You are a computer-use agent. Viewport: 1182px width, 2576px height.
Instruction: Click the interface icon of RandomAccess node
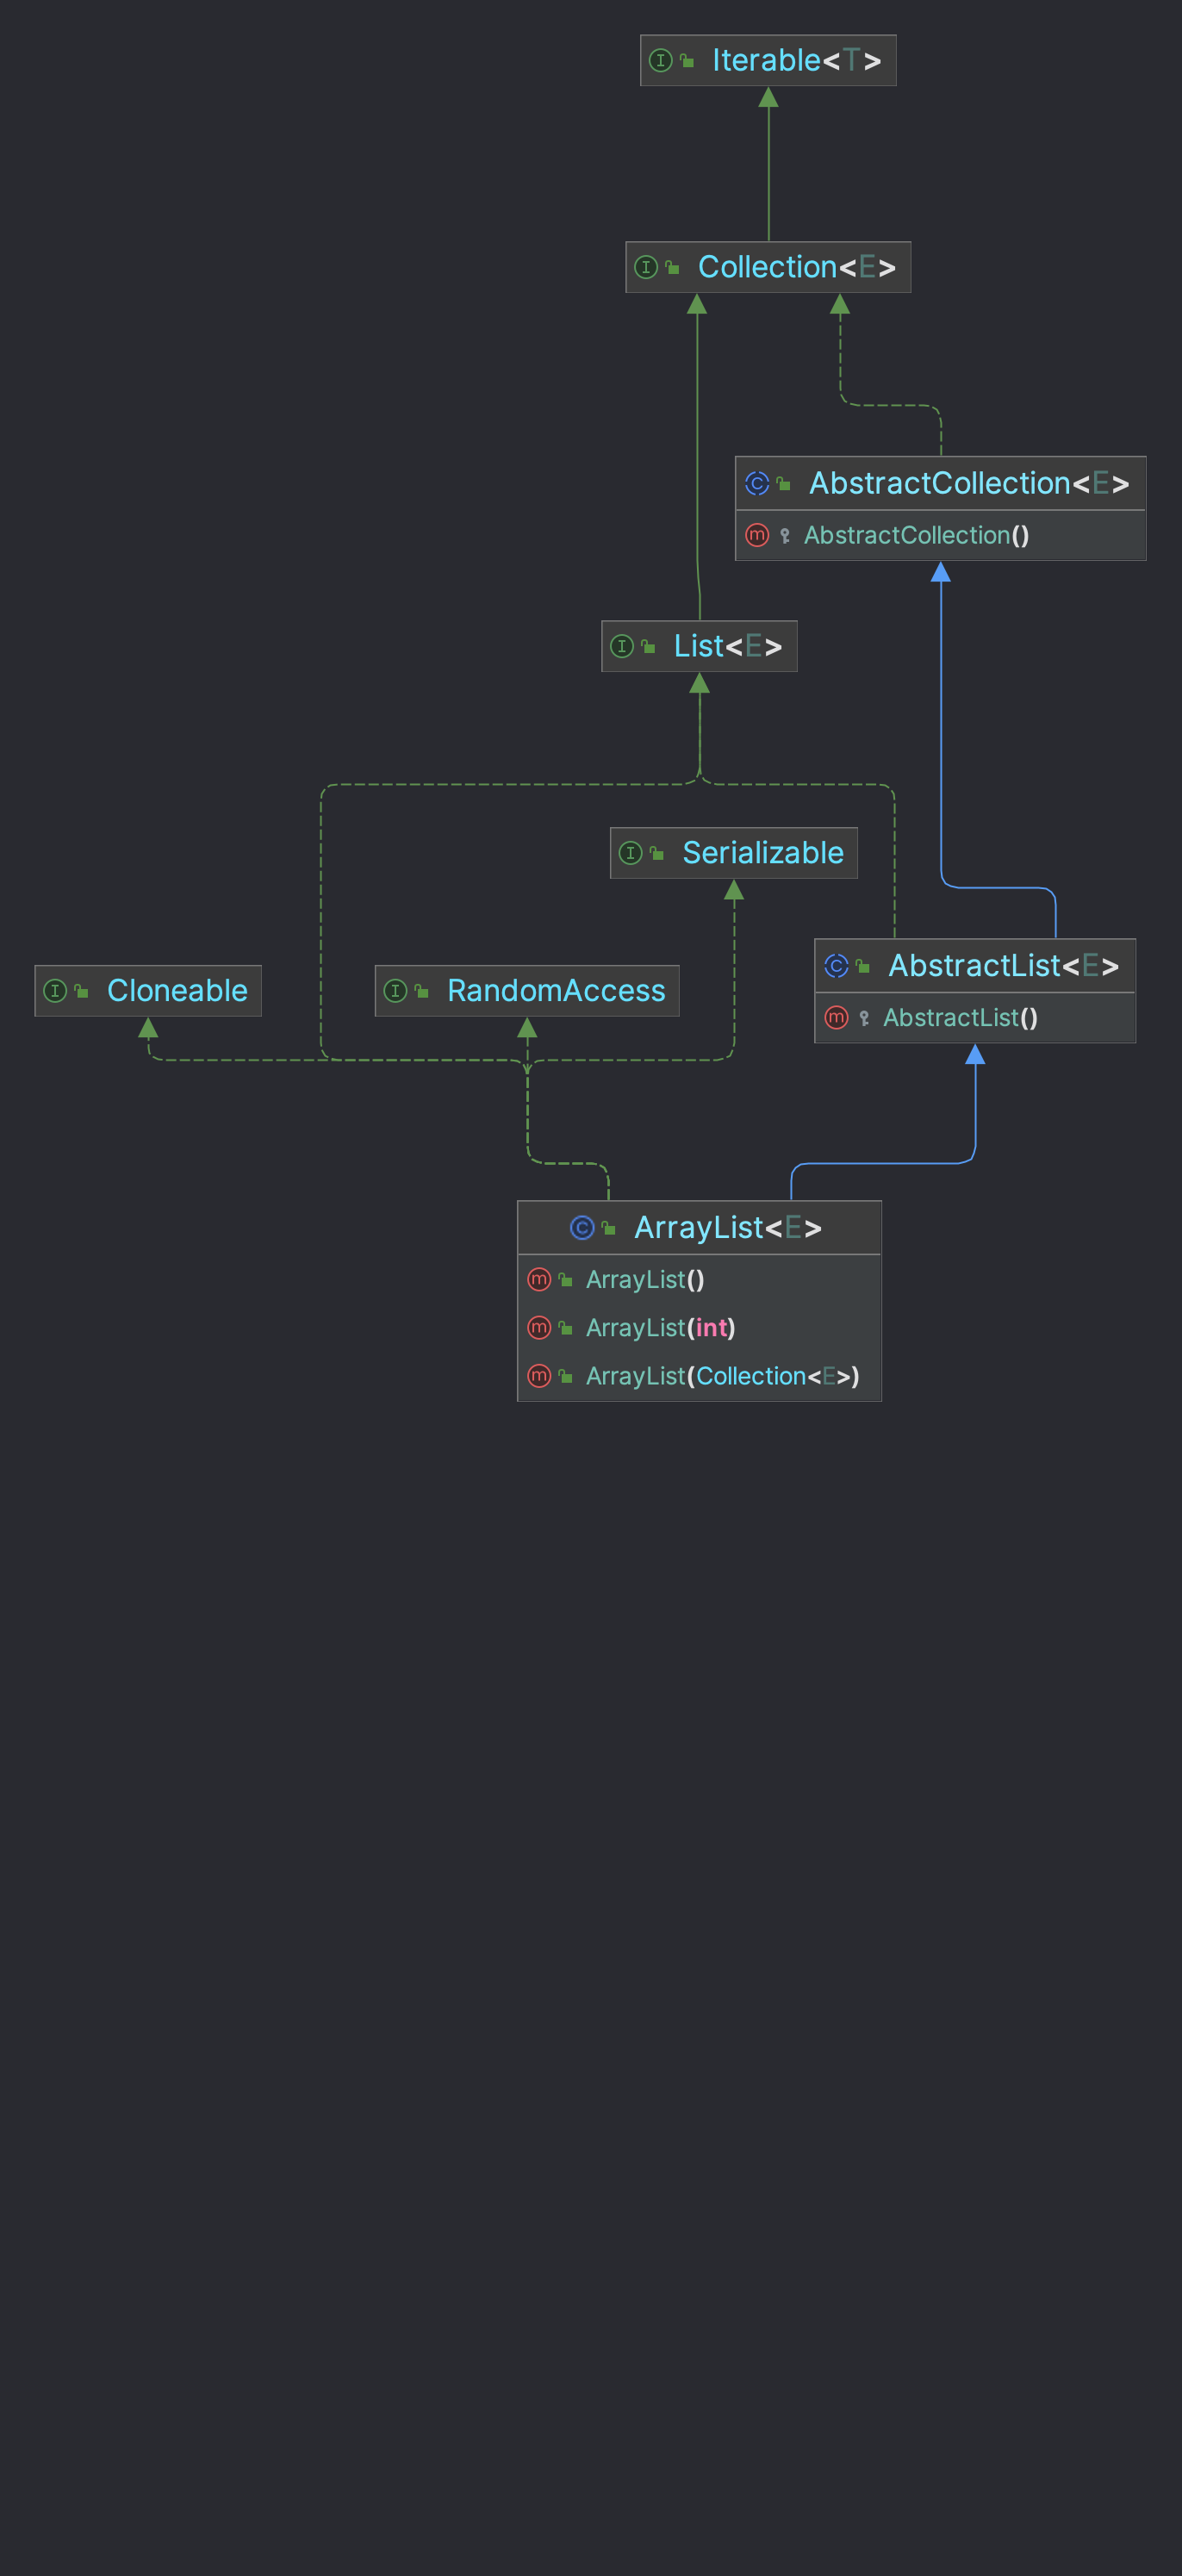pyautogui.click(x=395, y=991)
